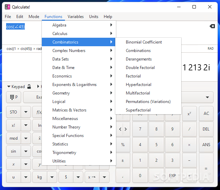Click the number 0 key
Image resolution: width=220 pixels, height=190 pixels.
(x=140, y=176)
